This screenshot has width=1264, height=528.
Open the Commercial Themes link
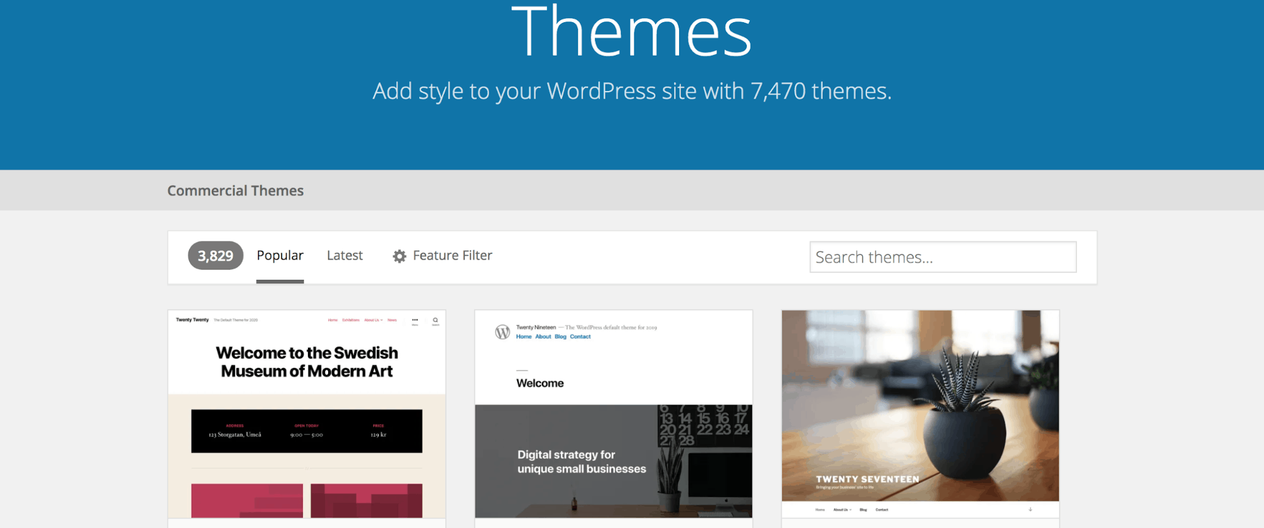[235, 191]
